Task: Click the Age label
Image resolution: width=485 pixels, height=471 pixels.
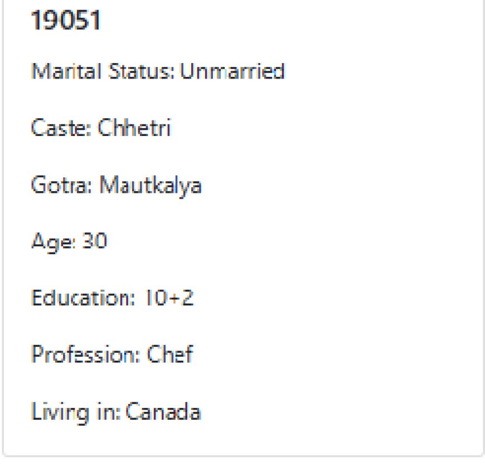Action: coord(54,242)
